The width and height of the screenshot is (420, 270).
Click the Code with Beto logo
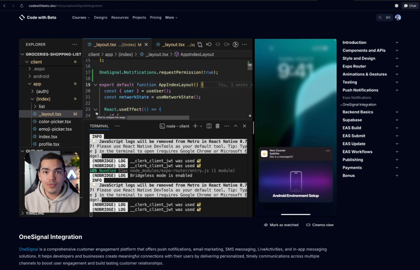pyautogui.click(x=38, y=17)
